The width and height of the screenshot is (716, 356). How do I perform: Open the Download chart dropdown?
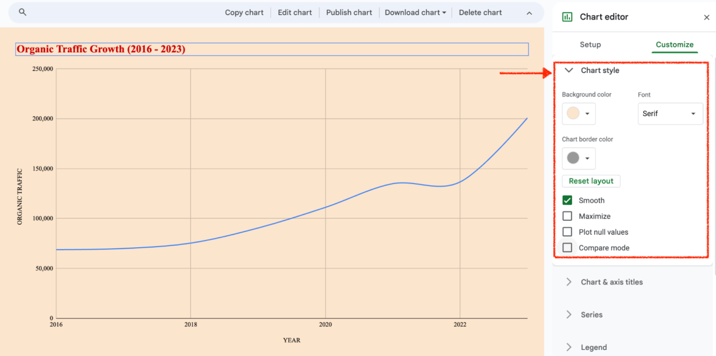tap(414, 13)
